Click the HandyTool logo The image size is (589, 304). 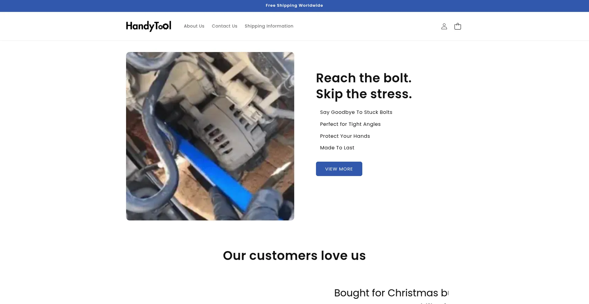(x=148, y=26)
